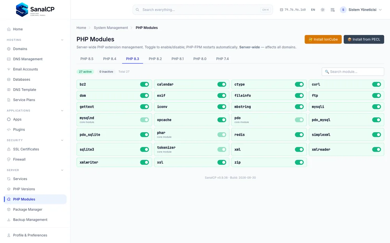Click the user avatar S icon
This screenshot has width=390, height=243.
pyautogui.click(x=343, y=10)
